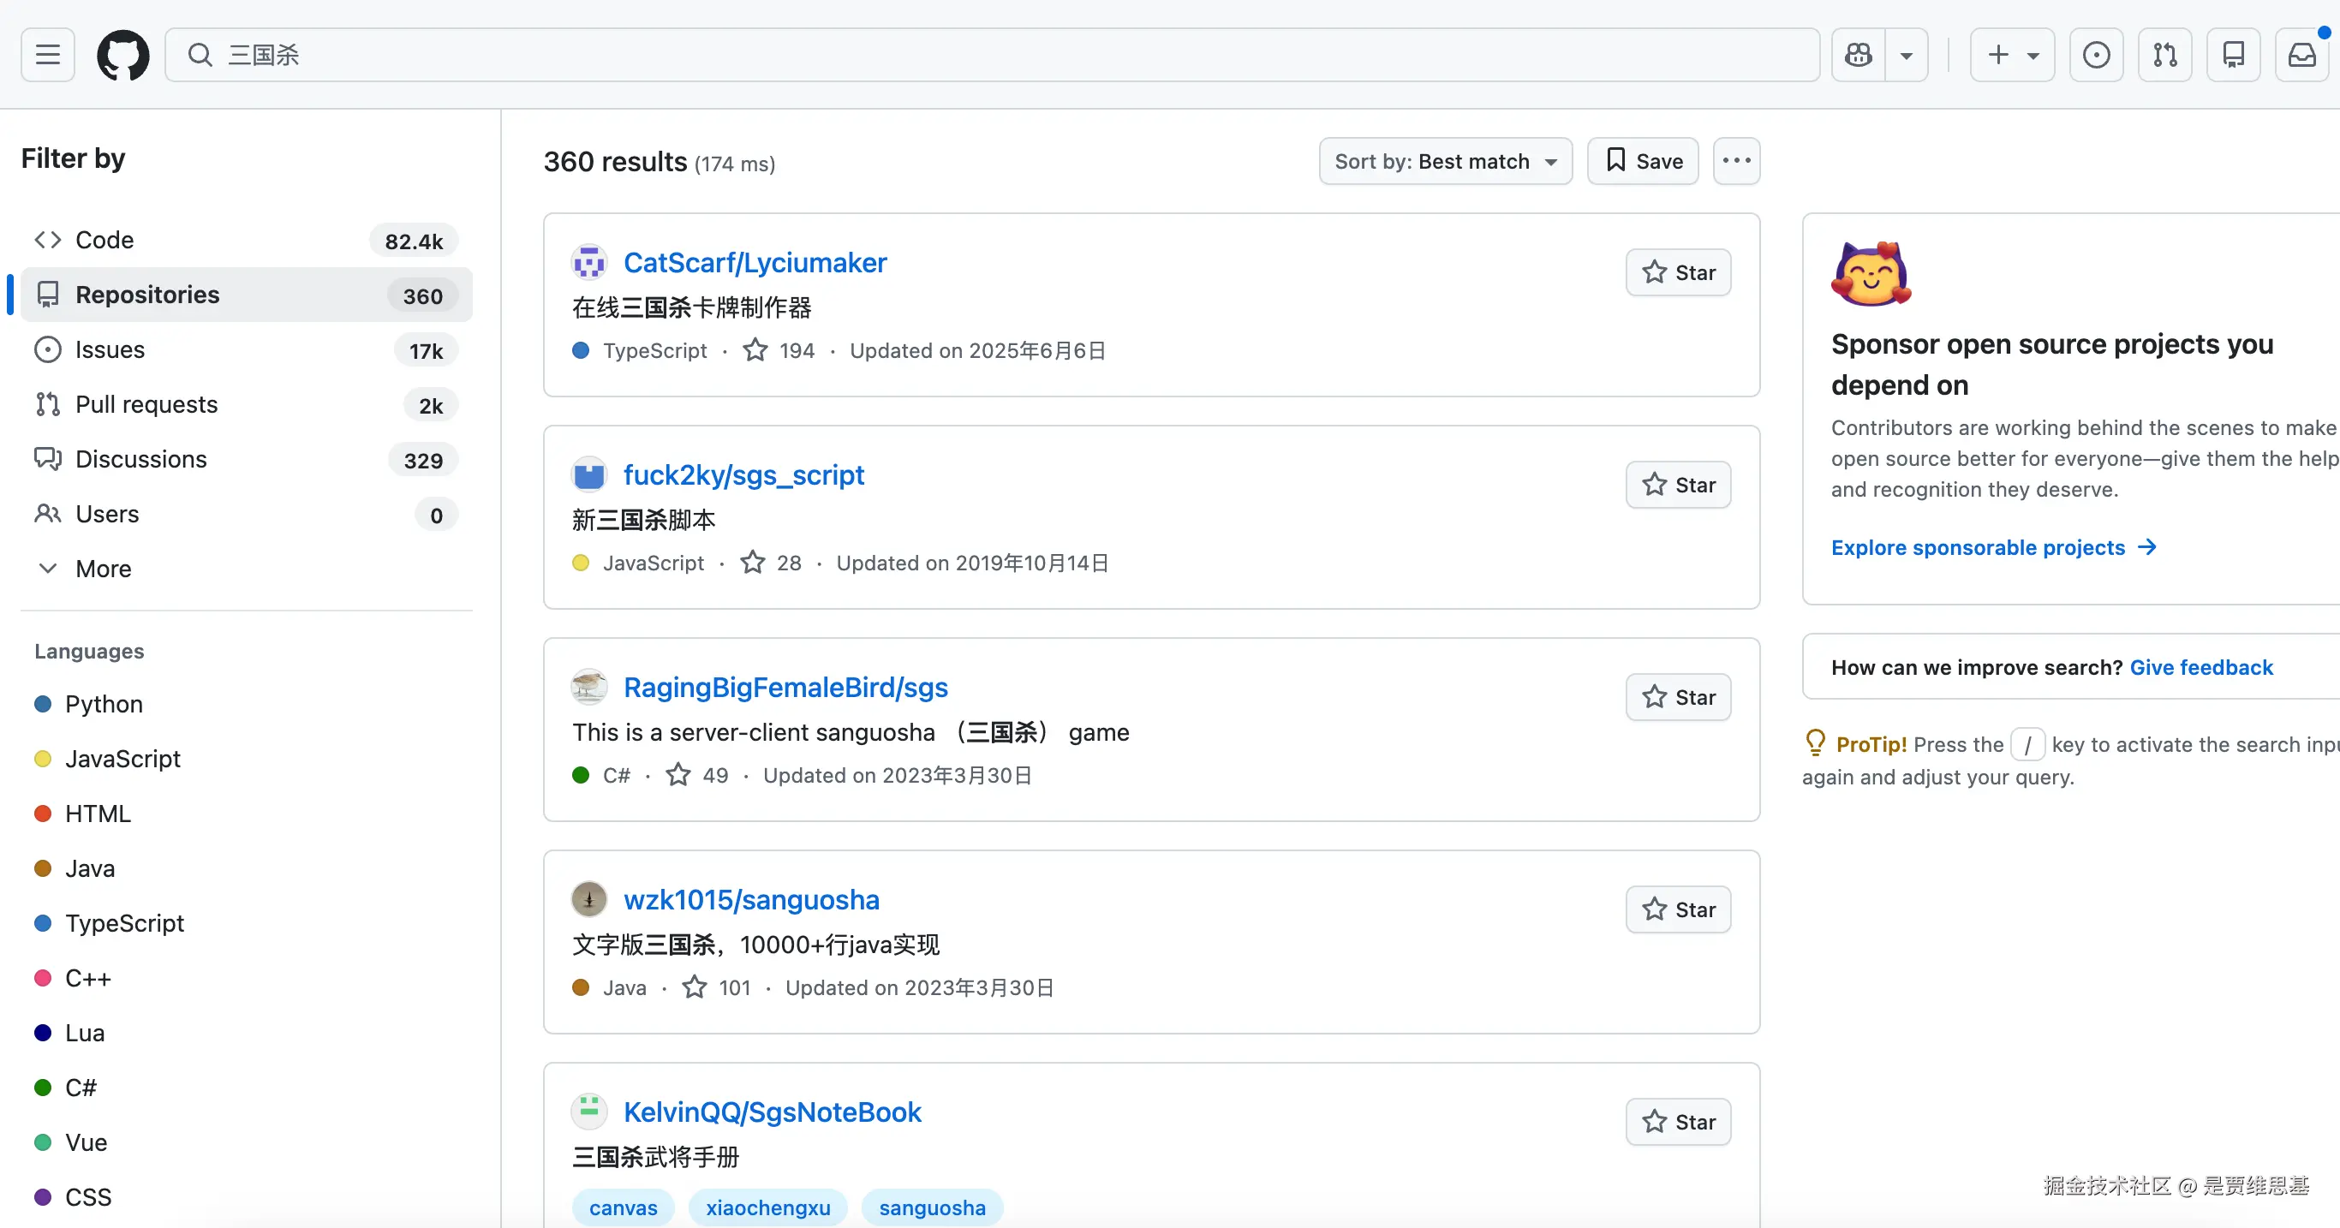Open the fuck2ky/sgs_script repository
Image resolution: width=2340 pixels, height=1228 pixels.
tap(743, 475)
